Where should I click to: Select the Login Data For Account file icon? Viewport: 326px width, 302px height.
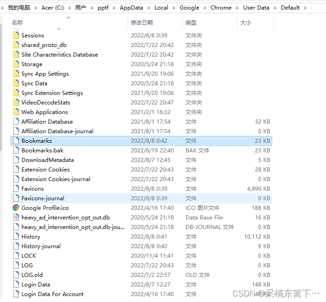click(16, 294)
